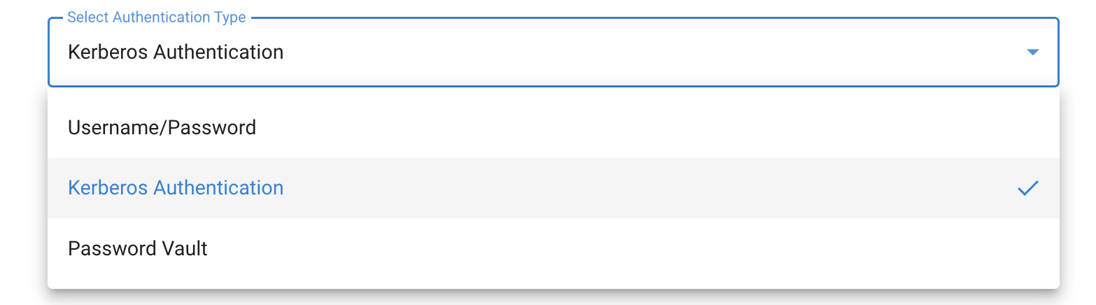Image resolution: width=1096 pixels, height=305 pixels.
Task: Close the options list using the caret
Action: coord(1032,52)
